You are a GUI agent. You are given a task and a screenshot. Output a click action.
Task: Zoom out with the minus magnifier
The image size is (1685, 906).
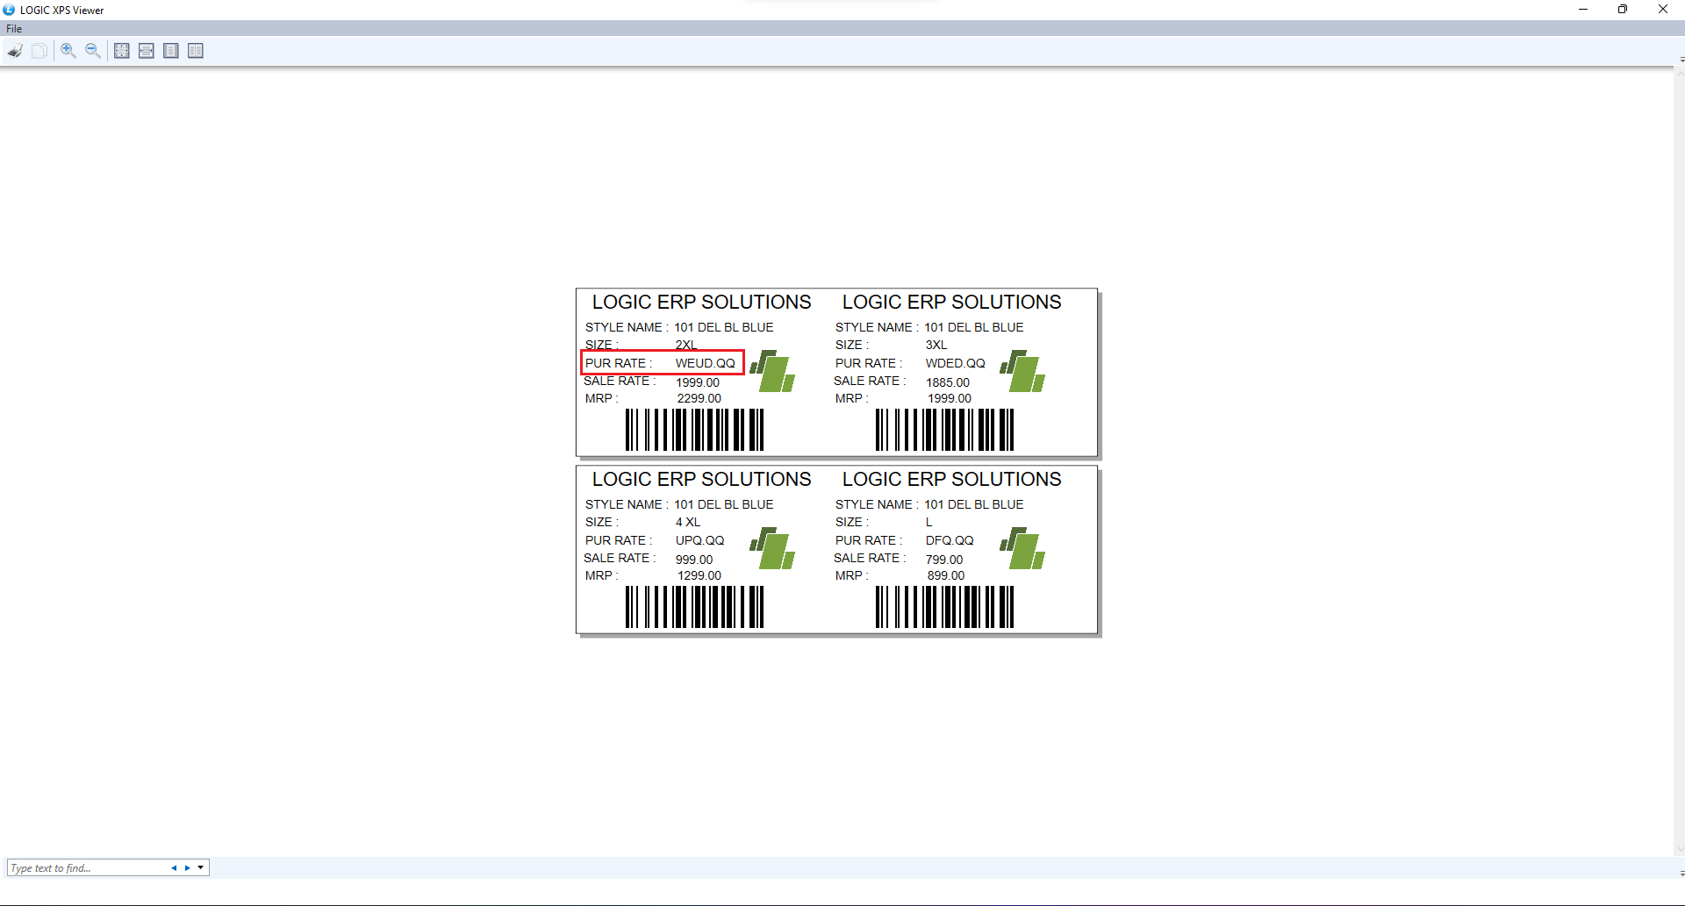point(92,51)
